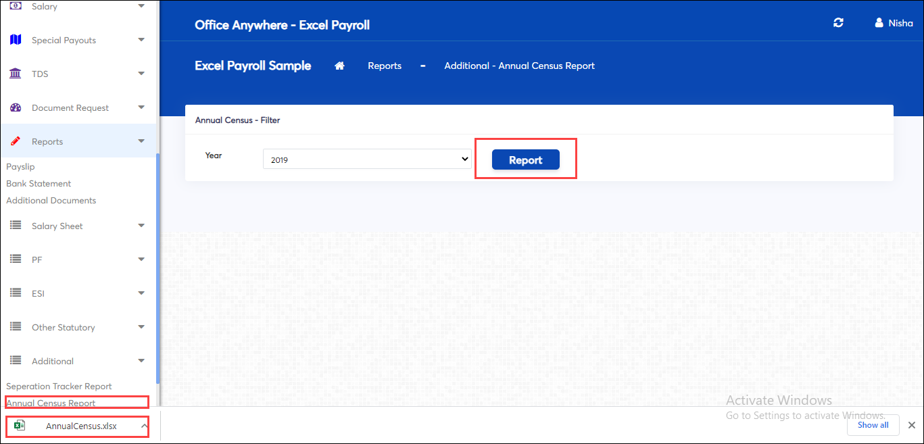Click the sidebar vertical scrollbar
Image resolution: width=924 pixels, height=444 pixels.
tap(157, 268)
